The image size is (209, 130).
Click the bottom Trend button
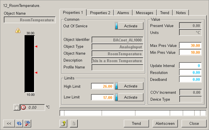(136, 124)
